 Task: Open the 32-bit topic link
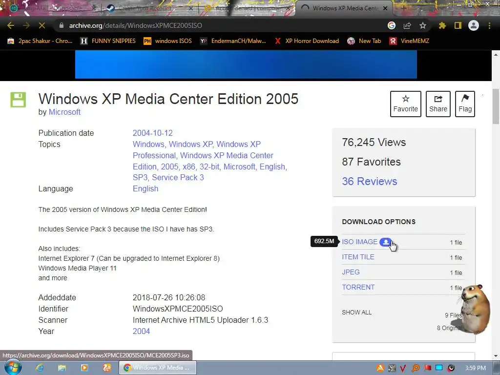(x=209, y=167)
